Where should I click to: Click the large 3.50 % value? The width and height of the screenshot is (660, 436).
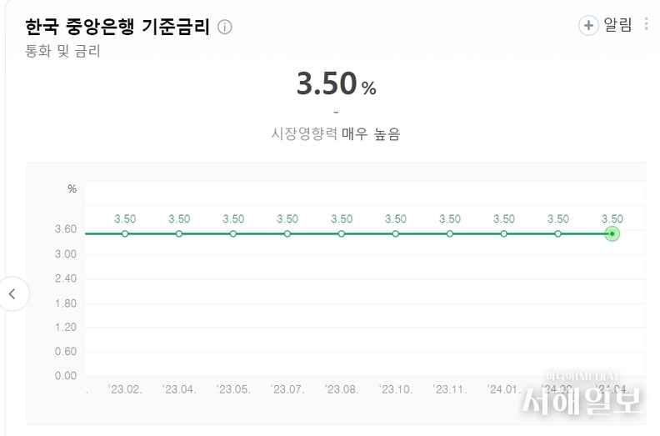336,83
